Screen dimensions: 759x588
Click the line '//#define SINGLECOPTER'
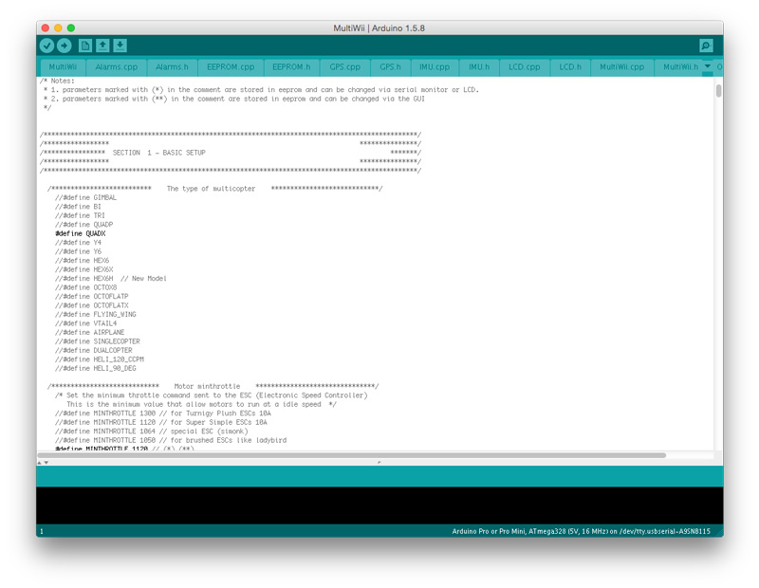click(x=98, y=341)
